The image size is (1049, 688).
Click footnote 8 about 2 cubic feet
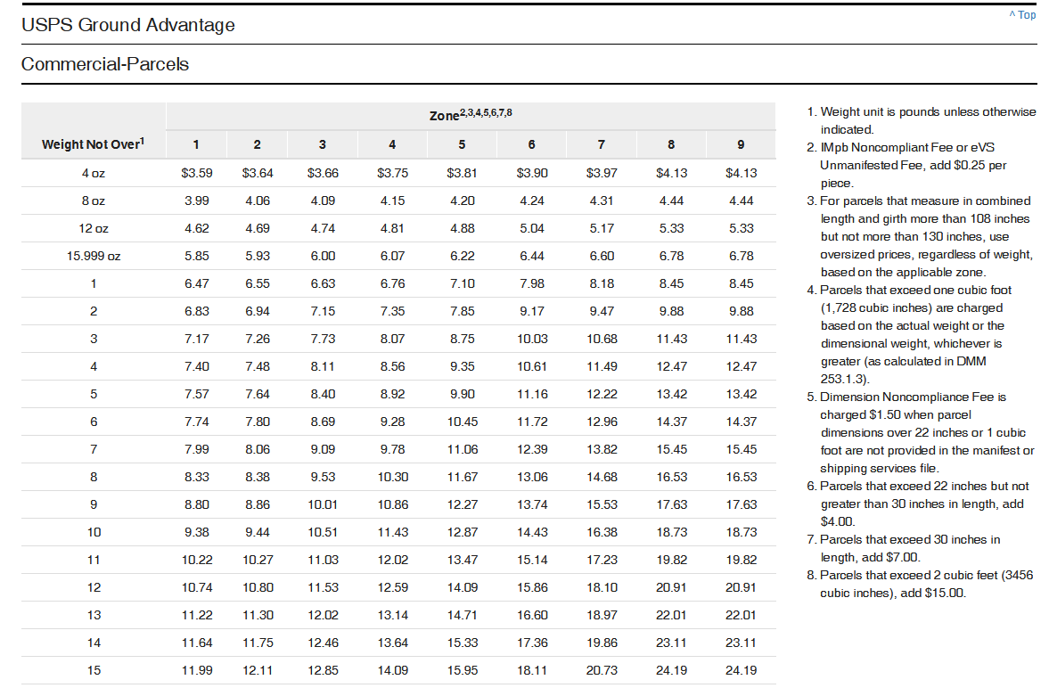(921, 585)
